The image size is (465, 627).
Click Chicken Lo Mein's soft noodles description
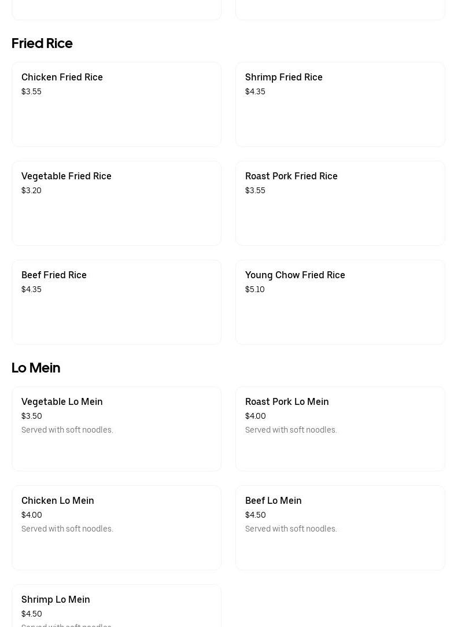click(67, 529)
